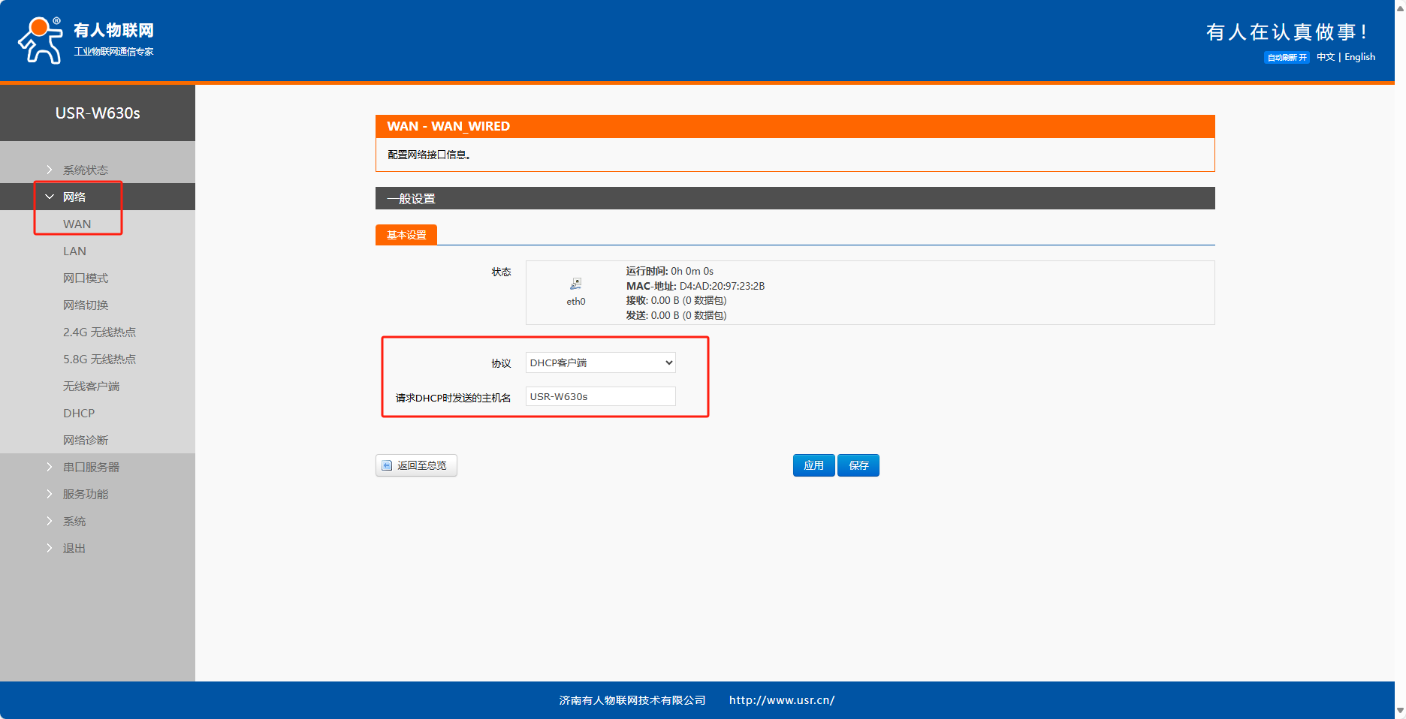The height and width of the screenshot is (719, 1406).
Task: Click the back arrow icon on 返回至总览
Action: (387, 466)
